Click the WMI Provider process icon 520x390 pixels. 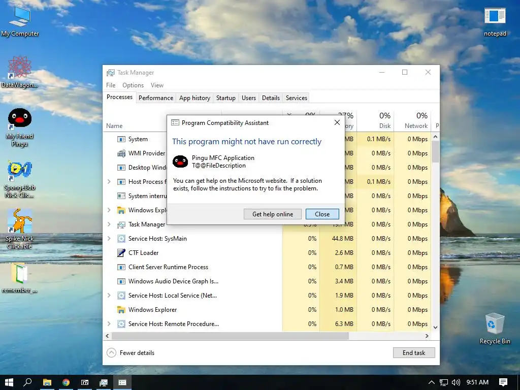121,153
